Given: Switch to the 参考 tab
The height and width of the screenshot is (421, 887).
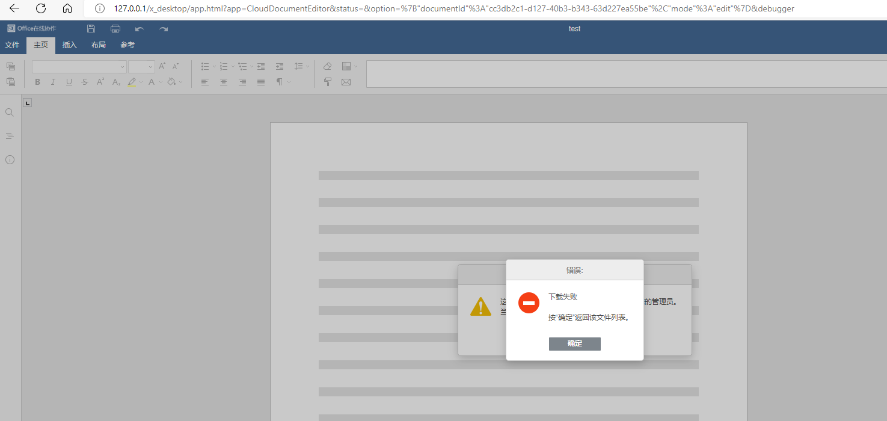Looking at the screenshot, I should (127, 45).
